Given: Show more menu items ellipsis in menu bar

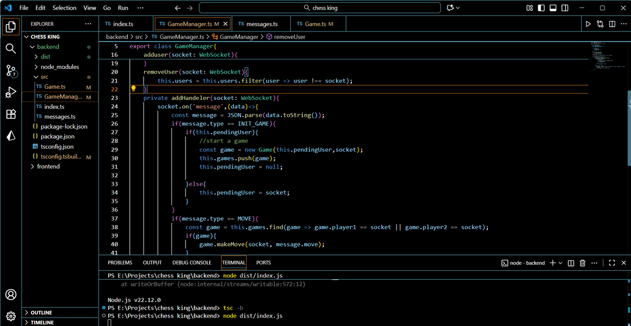Looking at the screenshot, I should 140,8.
